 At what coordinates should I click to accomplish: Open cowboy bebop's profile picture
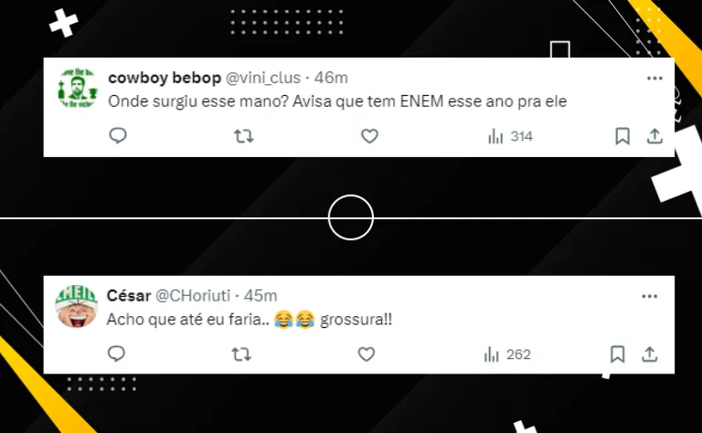78,89
